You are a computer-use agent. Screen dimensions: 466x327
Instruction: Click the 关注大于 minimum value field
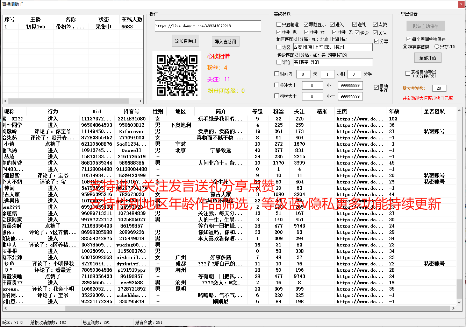pyautogui.click(x=312, y=85)
